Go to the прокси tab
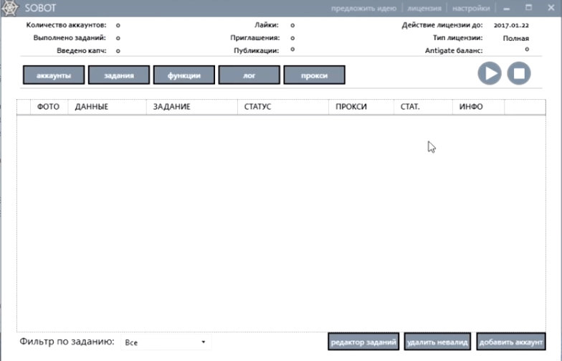Screen dimensions: 562x361 point(314,75)
